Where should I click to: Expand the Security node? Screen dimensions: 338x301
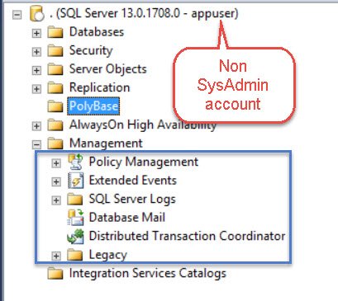coord(36,52)
